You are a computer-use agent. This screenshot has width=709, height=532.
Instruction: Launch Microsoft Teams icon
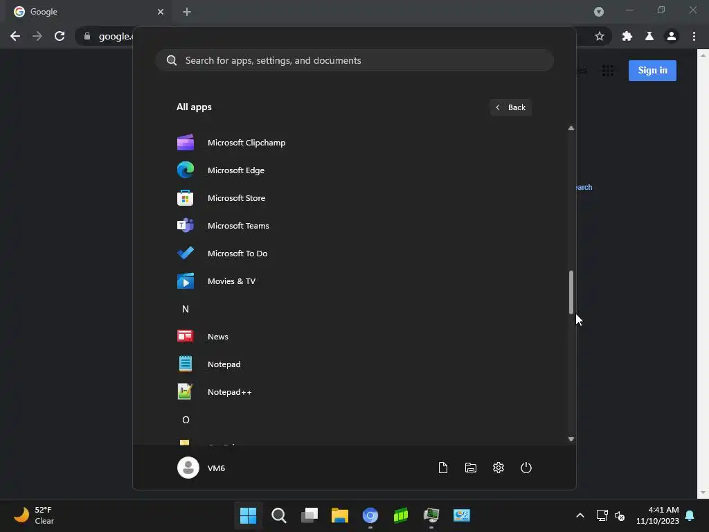coord(186,225)
